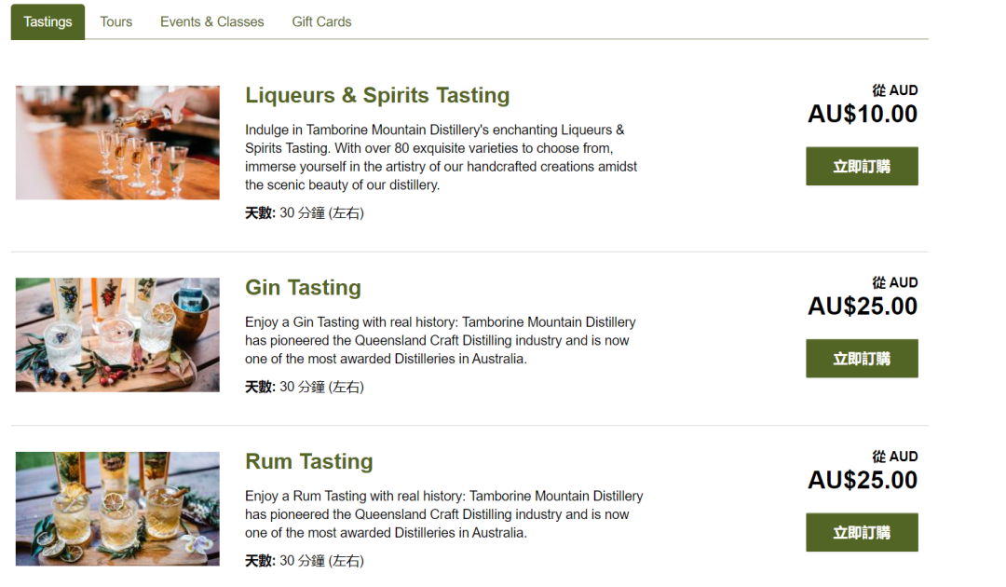Click the Rum Tasting thumbnail image
The height and width of the screenshot is (587, 1006).
[x=117, y=509]
